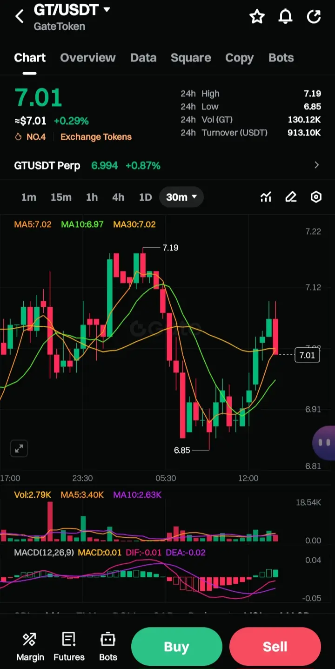Open GTUSDT Perp contract row
Screen dimensions: 335x669
coord(167,165)
